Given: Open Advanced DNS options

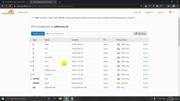Looking at the screenshot, I should click(140, 34).
